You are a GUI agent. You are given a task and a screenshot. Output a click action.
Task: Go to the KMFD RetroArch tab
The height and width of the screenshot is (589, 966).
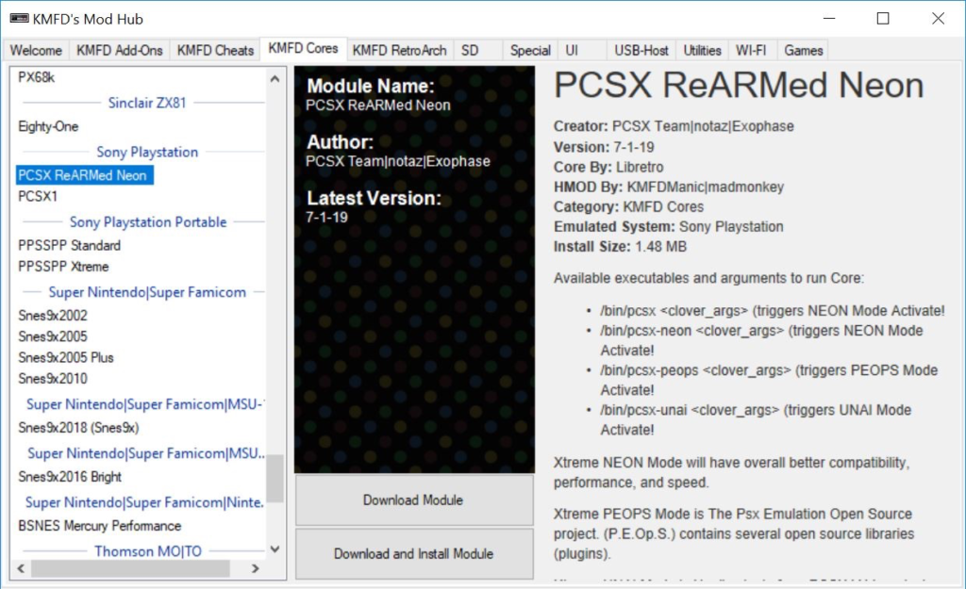[x=399, y=51]
